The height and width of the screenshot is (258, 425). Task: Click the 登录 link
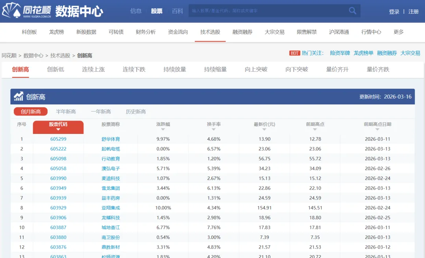click(x=394, y=12)
